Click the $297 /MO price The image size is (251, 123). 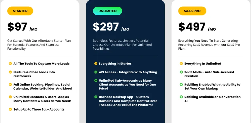[111, 27]
